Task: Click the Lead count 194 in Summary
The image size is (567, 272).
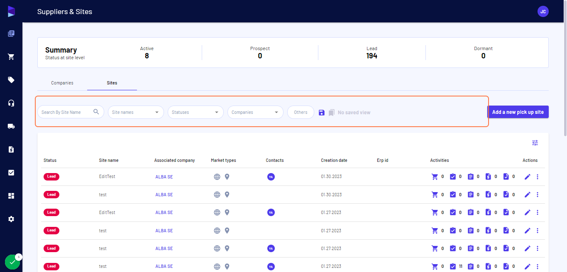Action: [x=372, y=56]
